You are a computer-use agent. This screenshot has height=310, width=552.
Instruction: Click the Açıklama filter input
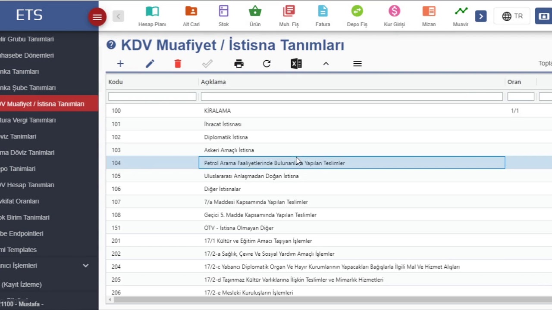click(x=351, y=96)
